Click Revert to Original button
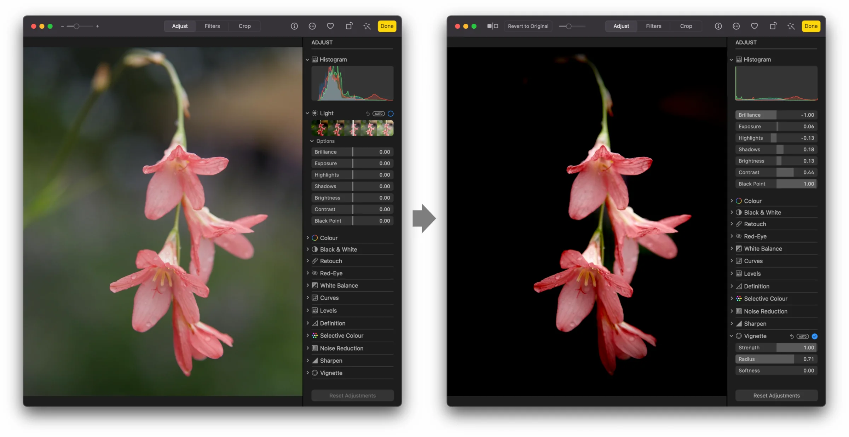The image size is (849, 437). click(528, 26)
